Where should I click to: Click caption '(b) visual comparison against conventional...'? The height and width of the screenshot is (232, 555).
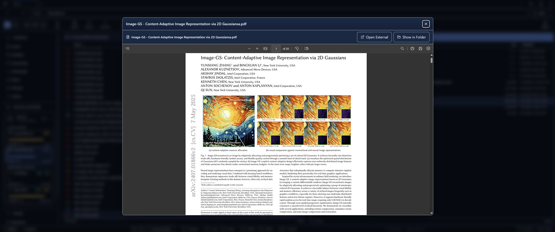click(x=303, y=150)
